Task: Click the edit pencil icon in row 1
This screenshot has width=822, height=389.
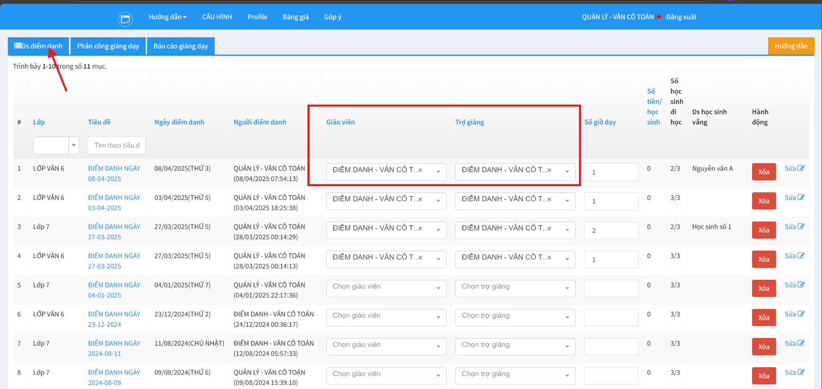Action: (801, 168)
